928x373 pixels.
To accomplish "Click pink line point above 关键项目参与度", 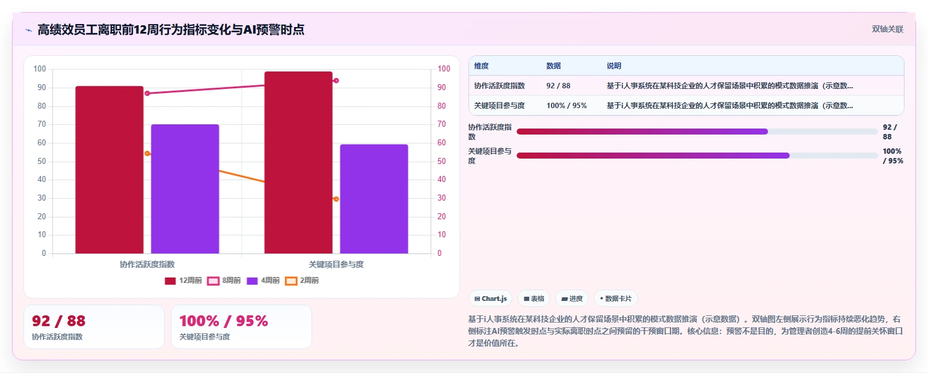I will coord(336,80).
